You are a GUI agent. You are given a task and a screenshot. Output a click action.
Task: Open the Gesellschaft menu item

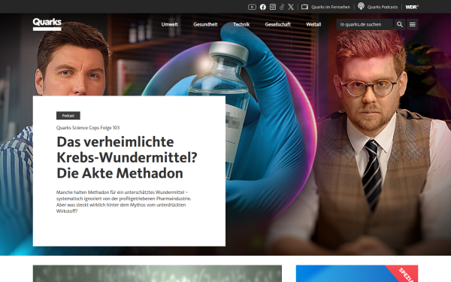click(278, 25)
